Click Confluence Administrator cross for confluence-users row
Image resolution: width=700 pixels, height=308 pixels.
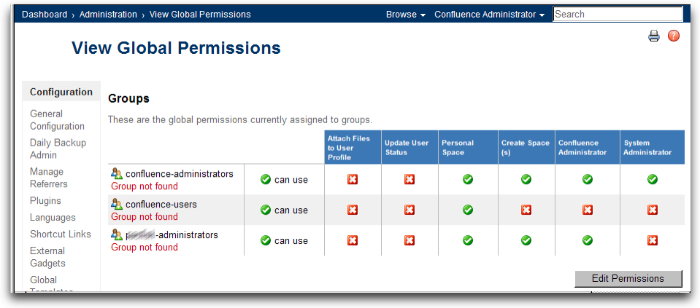point(588,210)
